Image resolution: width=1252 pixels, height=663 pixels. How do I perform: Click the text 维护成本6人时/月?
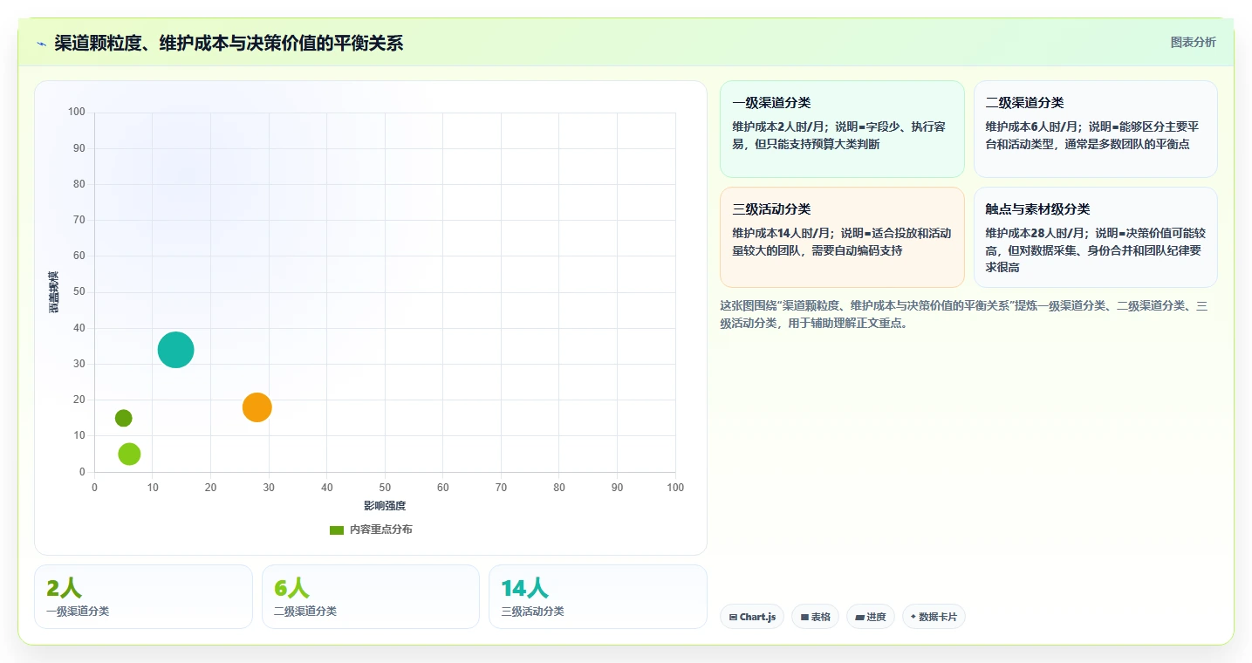tap(1033, 126)
